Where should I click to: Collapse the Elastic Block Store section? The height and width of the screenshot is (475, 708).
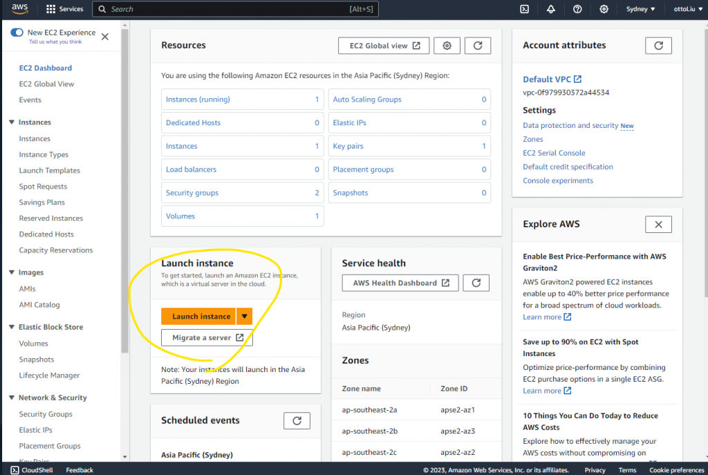point(12,327)
